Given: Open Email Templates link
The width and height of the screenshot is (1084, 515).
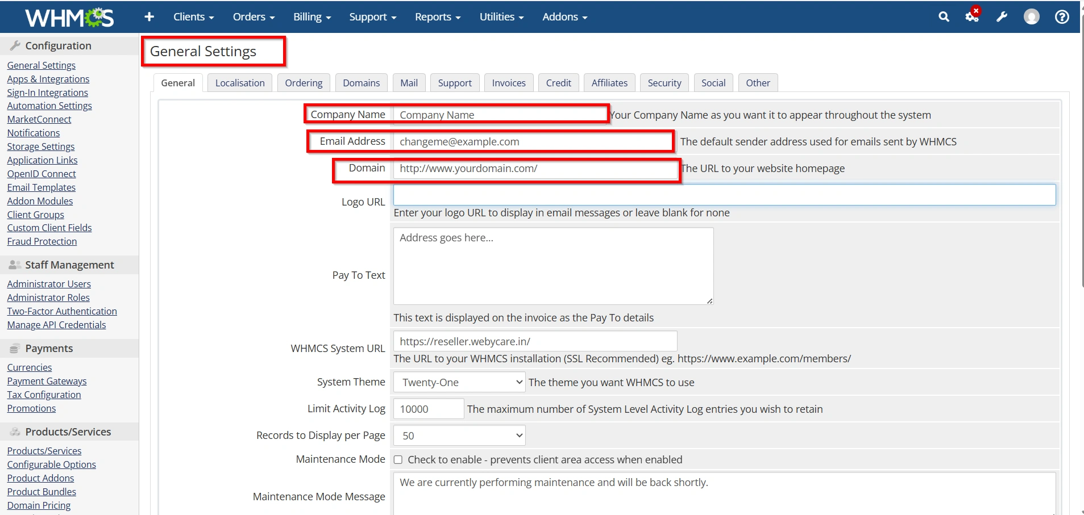Looking at the screenshot, I should 41,187.
